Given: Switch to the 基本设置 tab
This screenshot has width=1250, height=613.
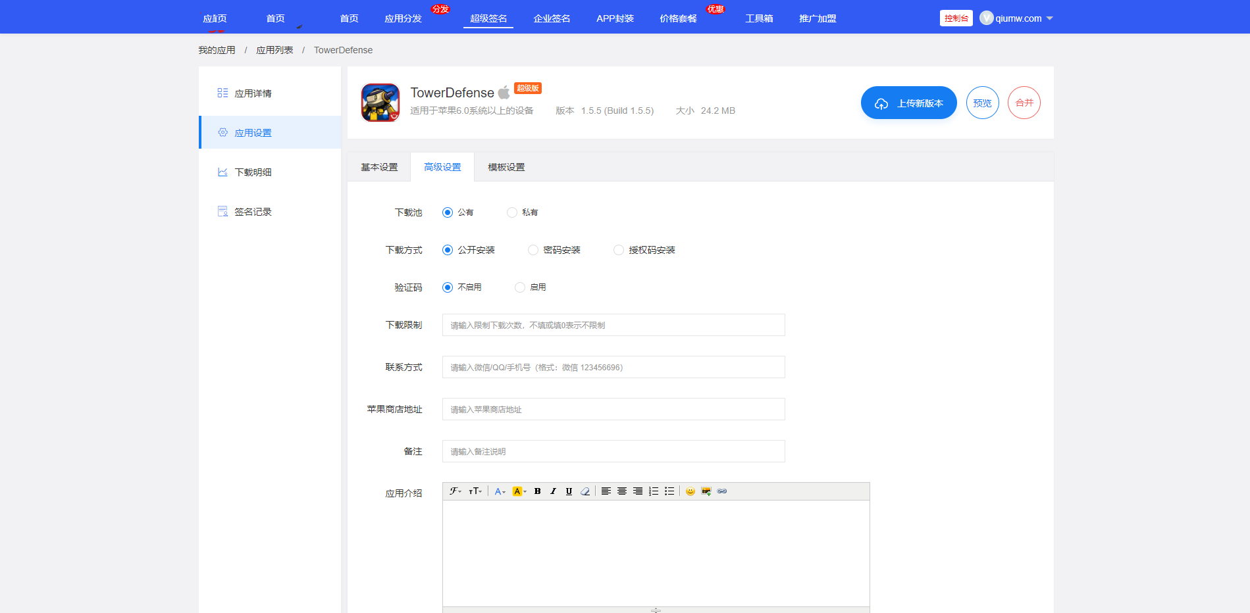Looking at the screenshot, I should (379, 167).
